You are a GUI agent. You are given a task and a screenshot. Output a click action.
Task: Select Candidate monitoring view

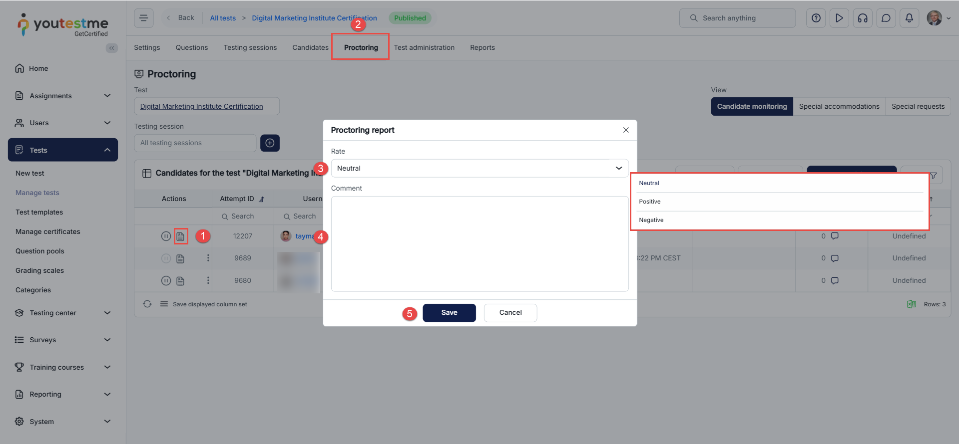pos(752,107)
